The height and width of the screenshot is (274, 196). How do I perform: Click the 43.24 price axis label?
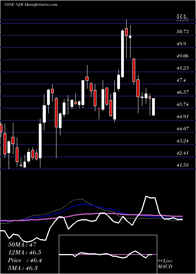(183, 141)
